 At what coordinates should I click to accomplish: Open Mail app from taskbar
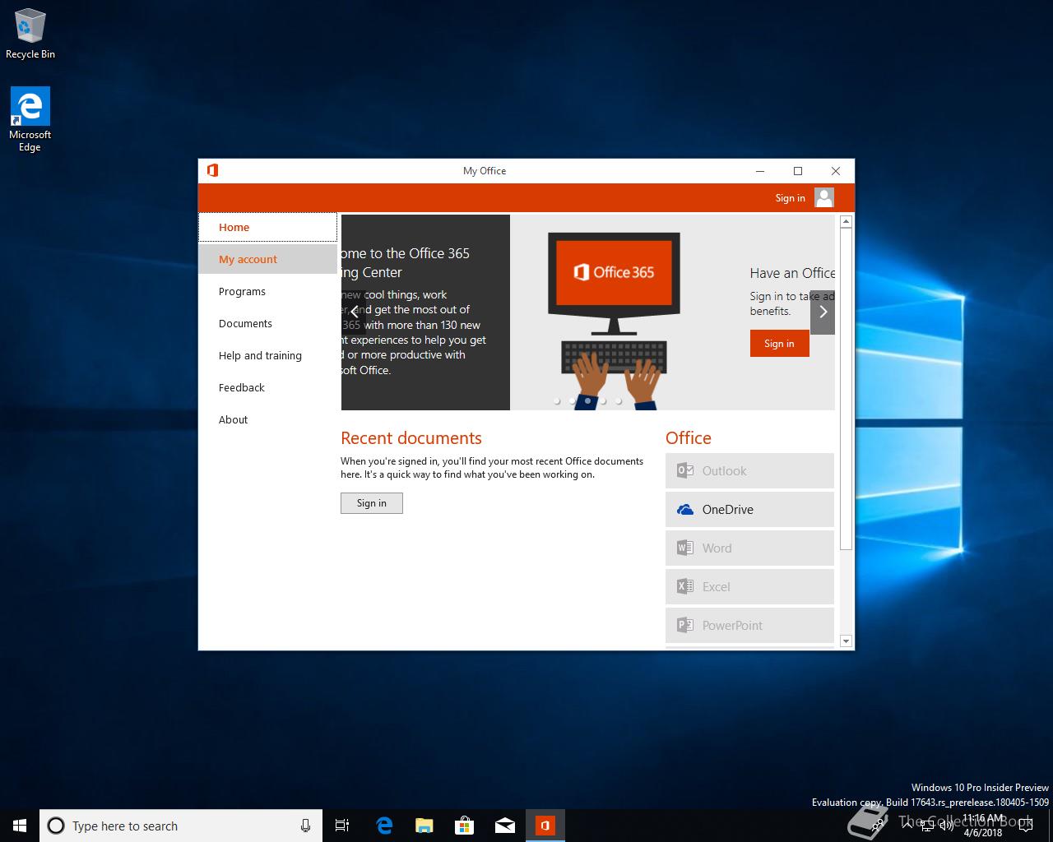[505, 826]
